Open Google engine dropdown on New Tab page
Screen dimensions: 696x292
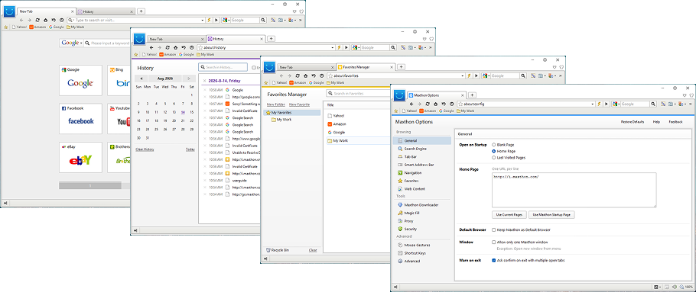82,43
